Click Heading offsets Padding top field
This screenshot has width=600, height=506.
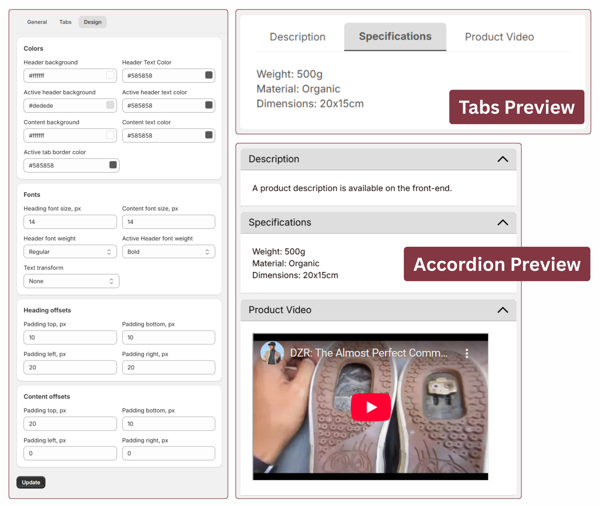(70, 337)
